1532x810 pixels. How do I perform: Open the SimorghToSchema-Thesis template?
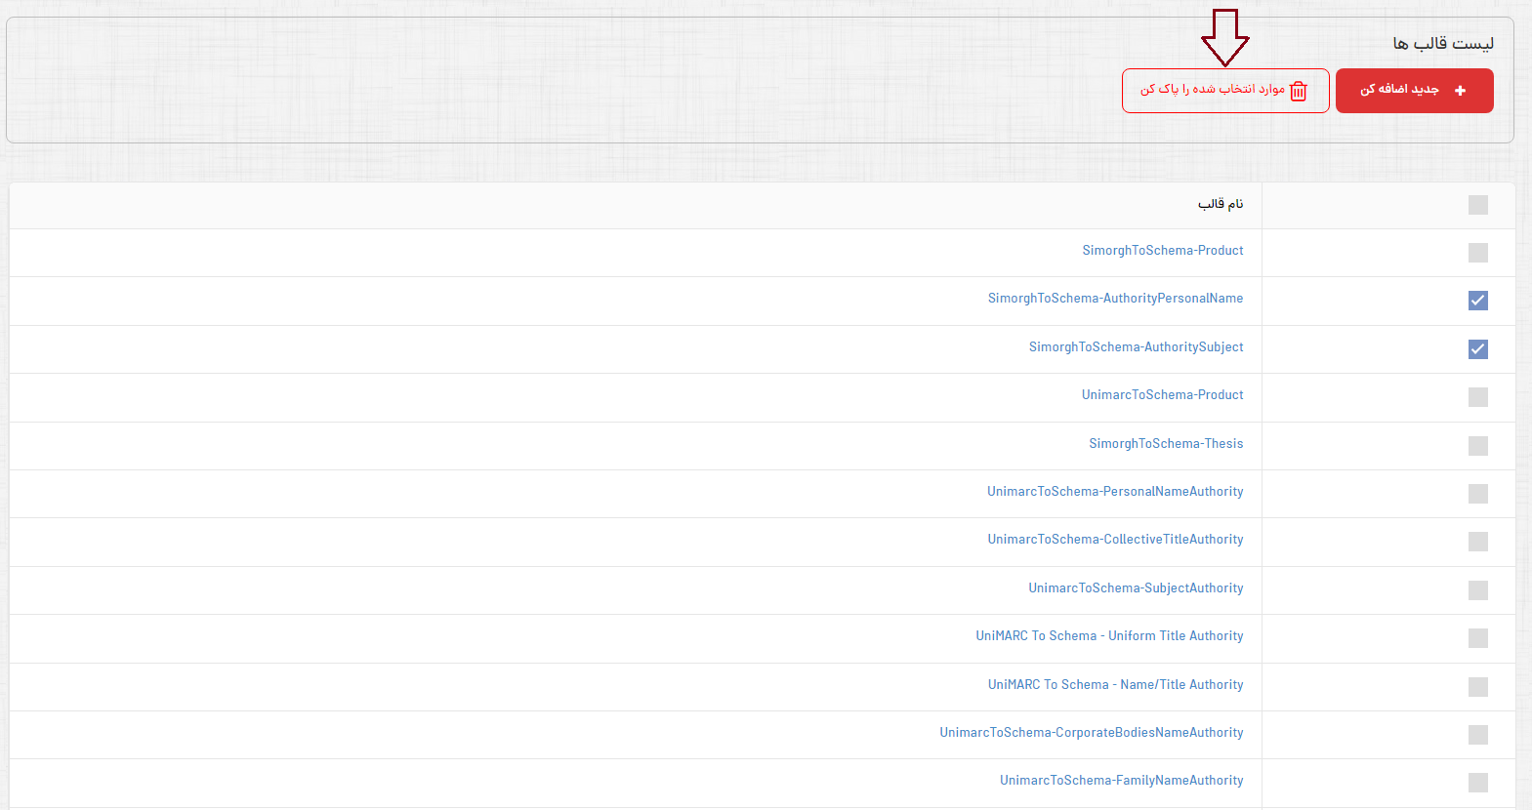[1166, 444]
